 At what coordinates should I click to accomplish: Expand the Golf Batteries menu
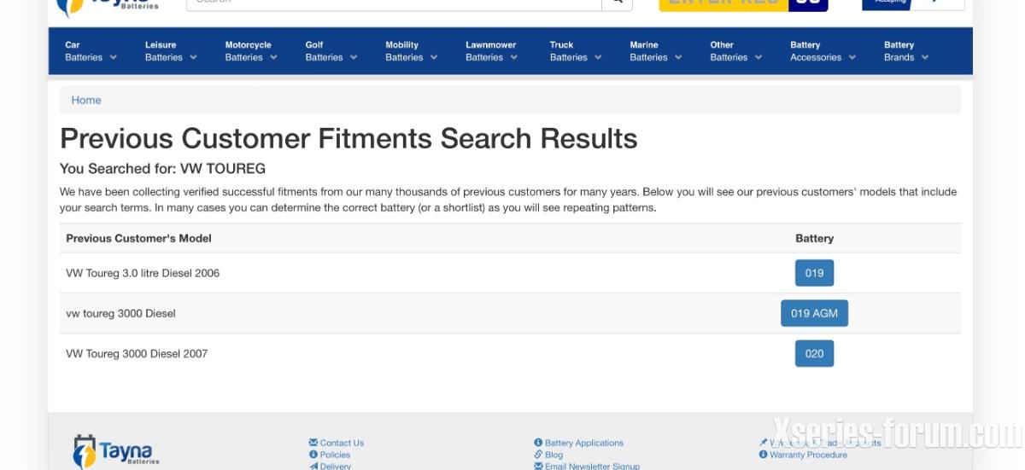point(331,51)
